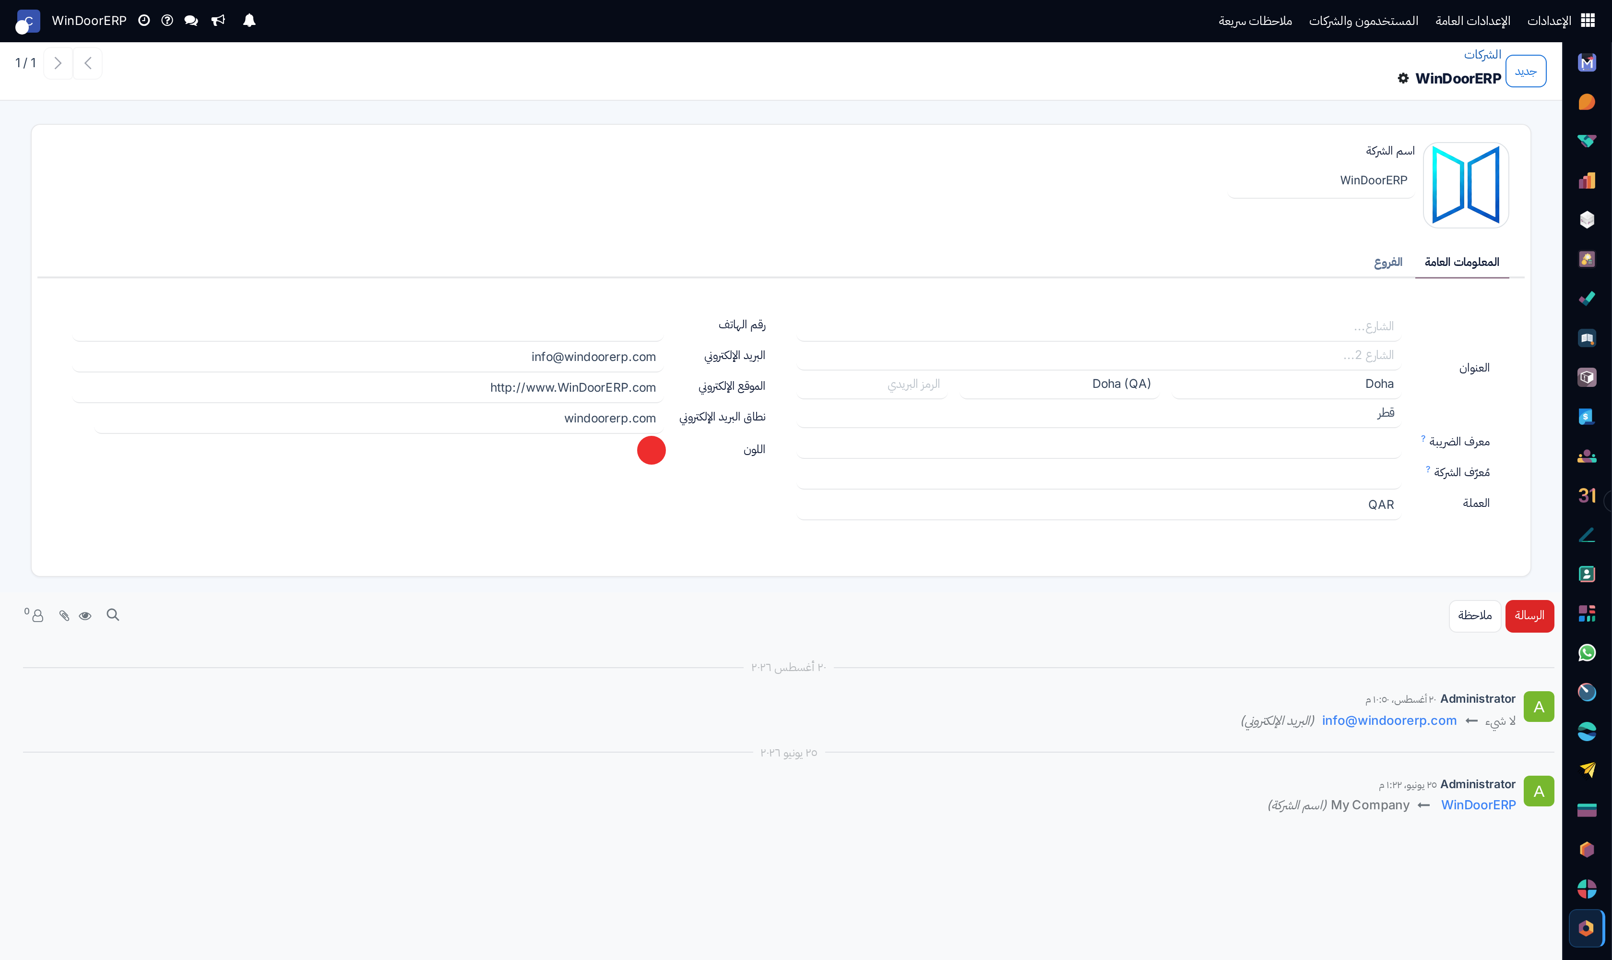The height and width of the screenshot is (960, 1612).
Task: Open the QAR currency dropdown
Action: coord(1099,504)
